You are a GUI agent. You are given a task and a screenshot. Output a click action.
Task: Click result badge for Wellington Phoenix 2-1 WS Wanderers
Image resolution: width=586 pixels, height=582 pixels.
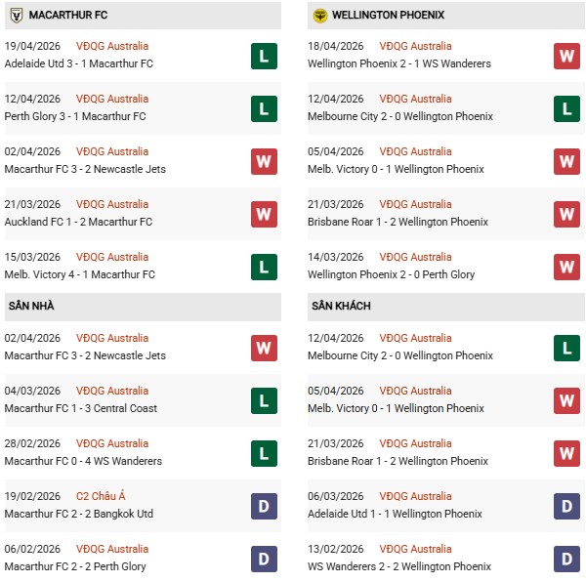(x=566, y=56)
